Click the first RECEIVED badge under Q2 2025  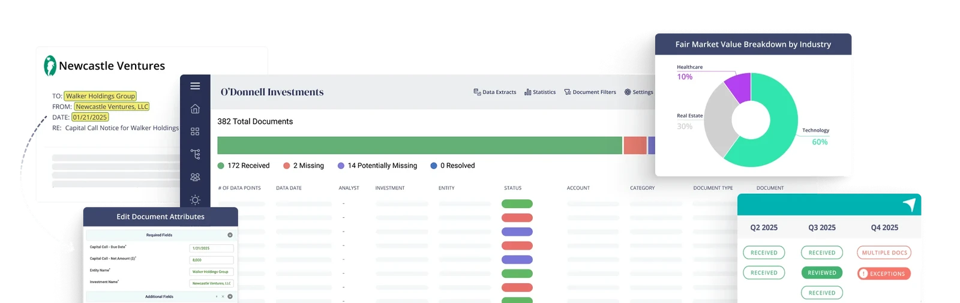pyautogui.click(x=764, y=253)
